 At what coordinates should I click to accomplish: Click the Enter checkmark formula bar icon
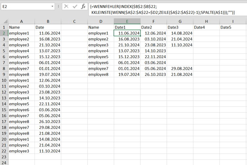[x=75, y=7]
